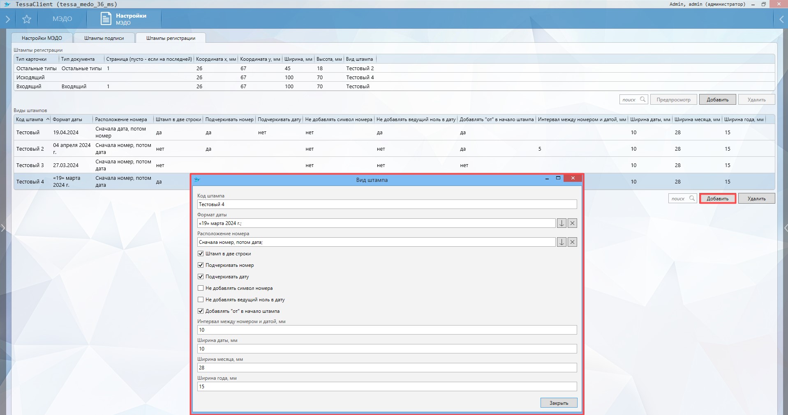Click the search magnifier in registration stamps
This screenshot has height=415, width=788.
coord(642,99)
